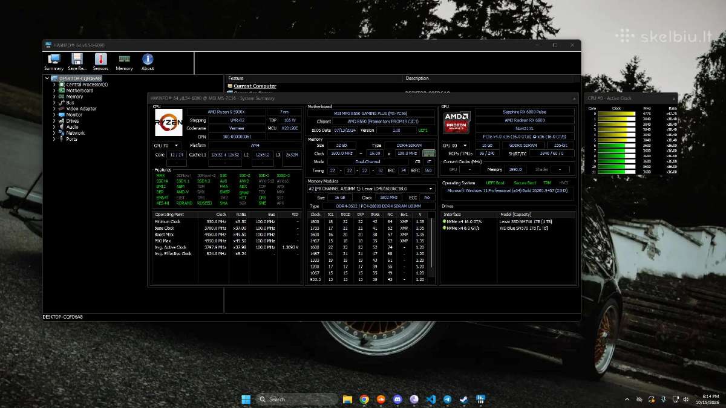Open Steam from taskbar
This screenshot has height=408, width=726.
click(463, 399)
